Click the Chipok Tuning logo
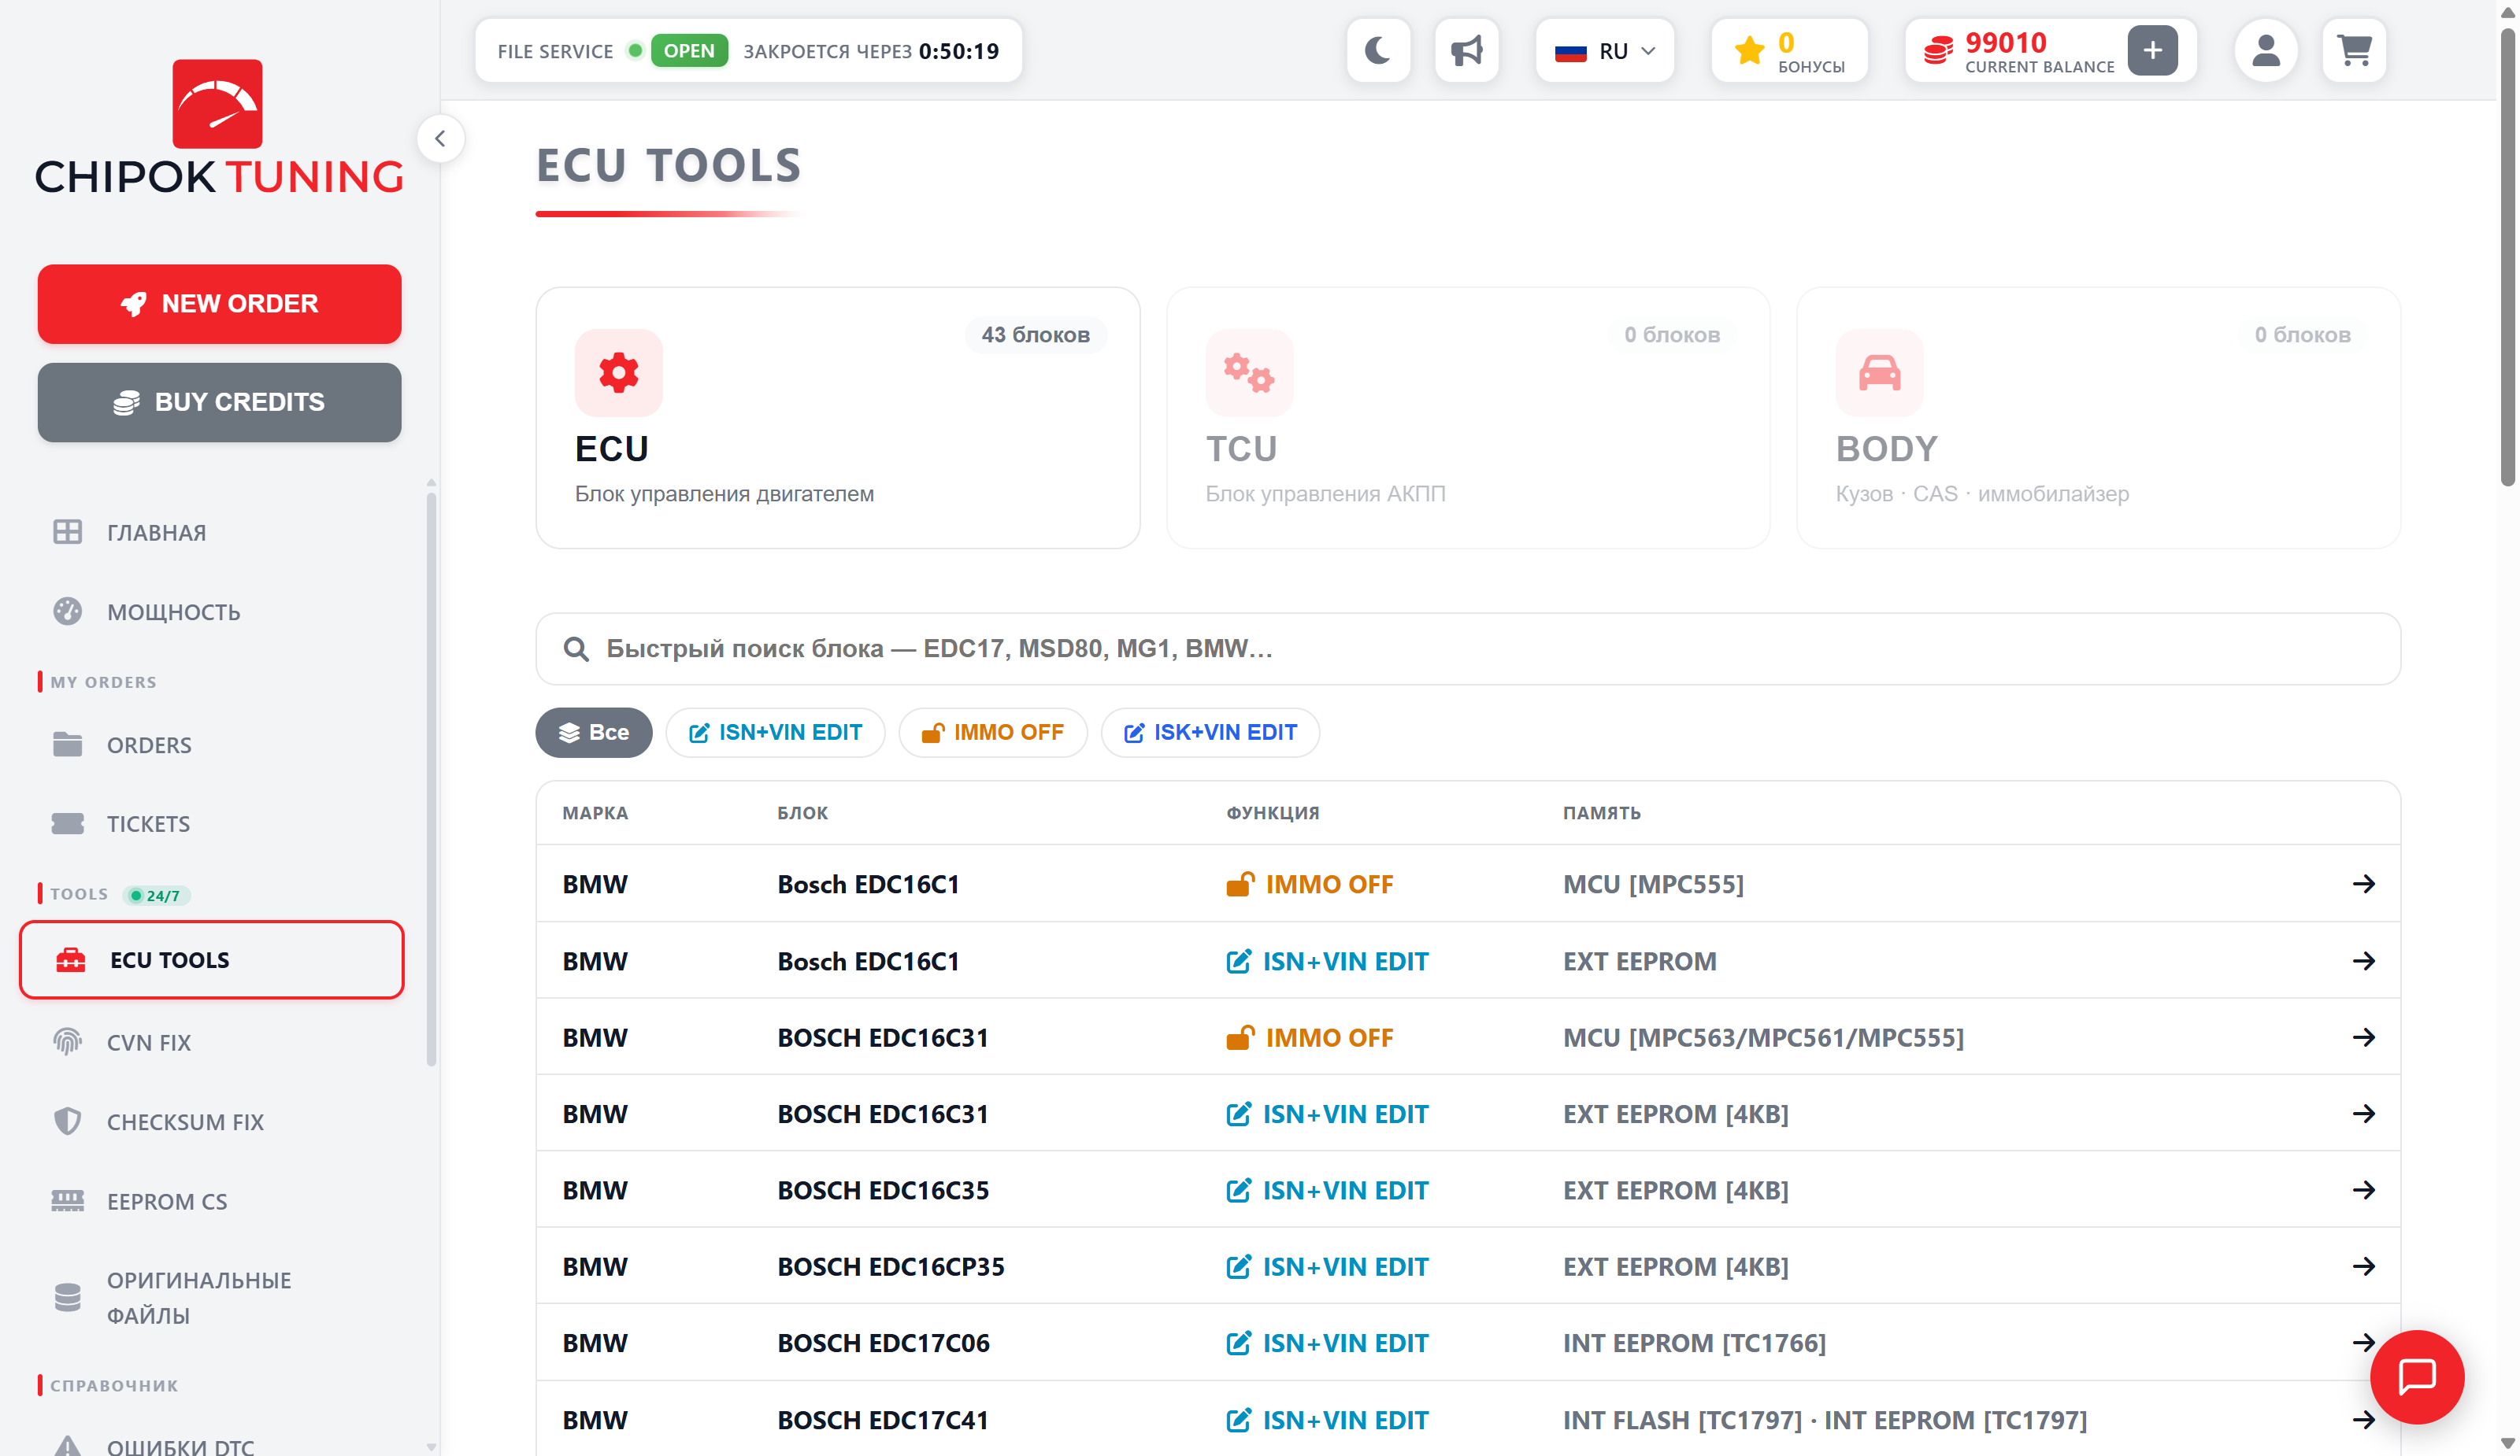 [x=219, y=127]
